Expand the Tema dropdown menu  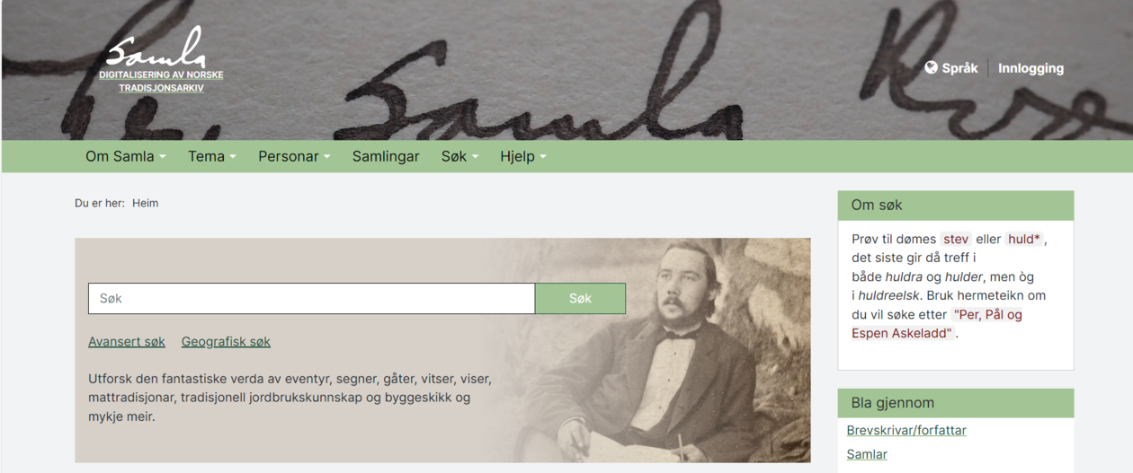pyautogui.click(x=212, y=156)
